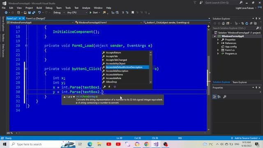Image resolution: width=263 pixels, height=148 pixels.
Task: Toggle auto-hide pin on Solution Explorer
Action: pos(256,18)
